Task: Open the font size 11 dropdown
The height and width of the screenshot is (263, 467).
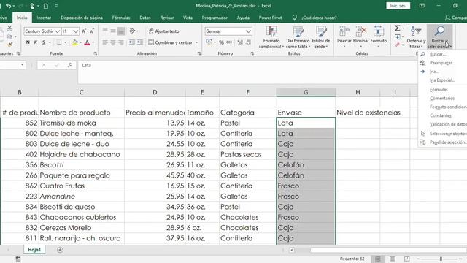Action: coord(75,31)
